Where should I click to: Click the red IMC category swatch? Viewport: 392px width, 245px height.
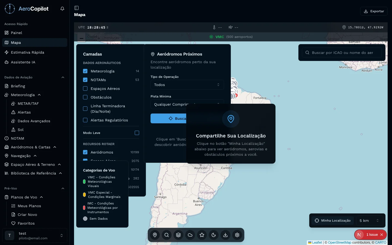84,208
